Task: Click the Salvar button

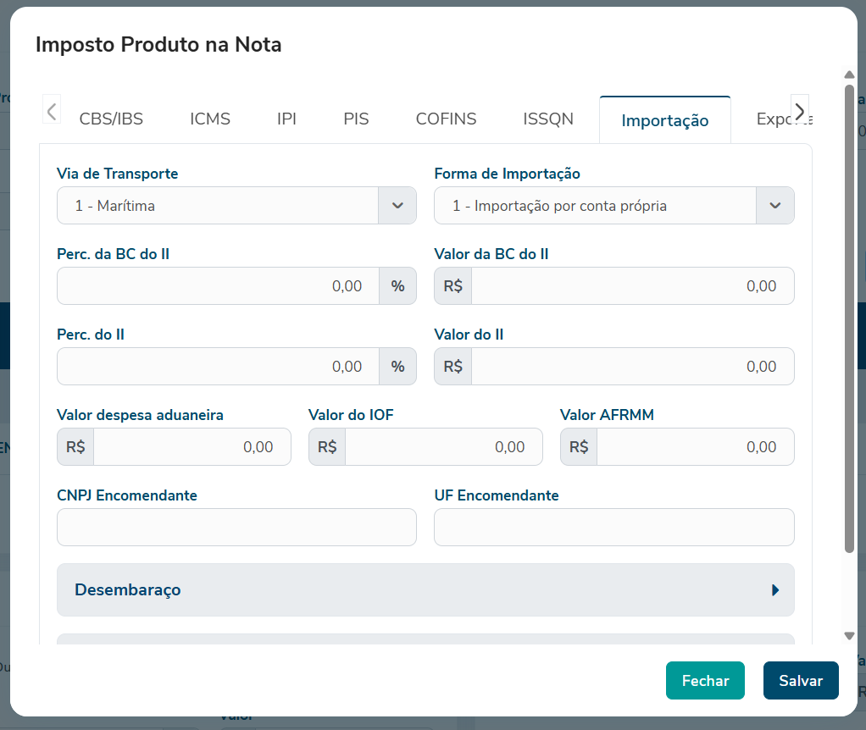Action: point(801,680)
